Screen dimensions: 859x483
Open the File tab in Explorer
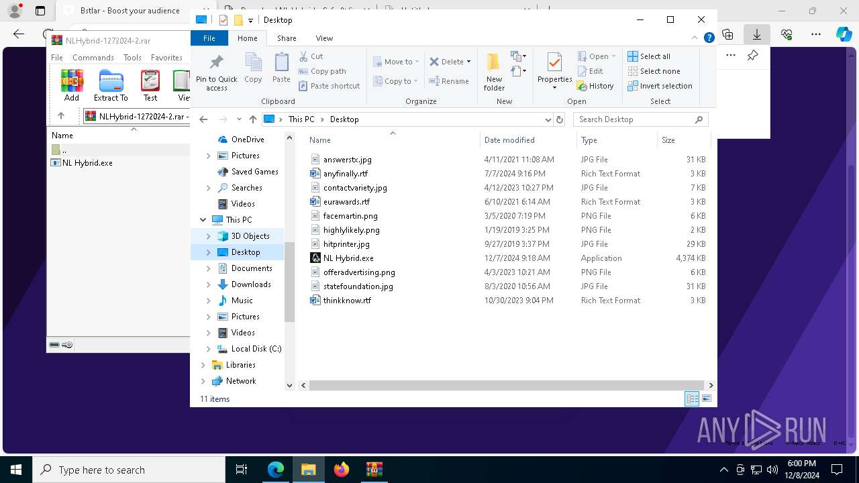click(209, 38)
